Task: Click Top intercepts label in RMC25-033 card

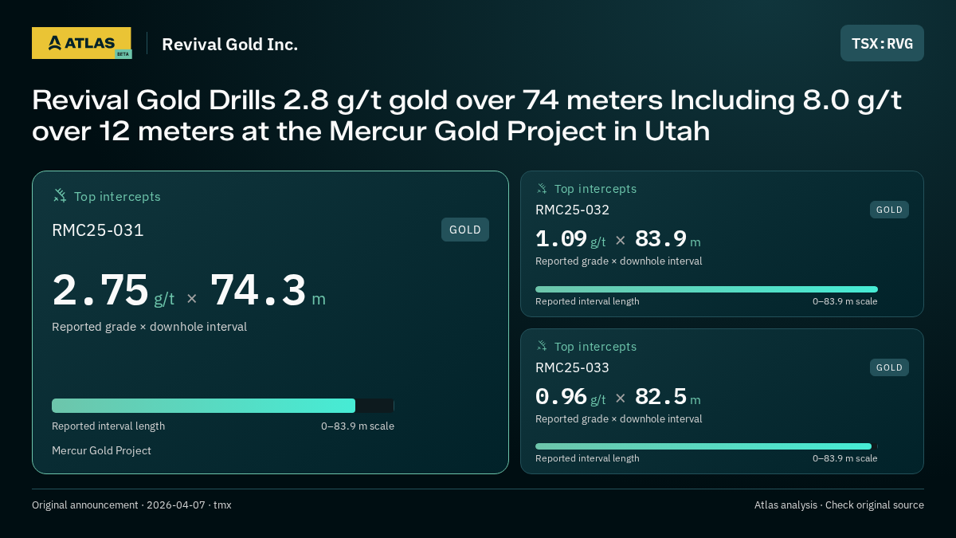Action: point(595,347)
